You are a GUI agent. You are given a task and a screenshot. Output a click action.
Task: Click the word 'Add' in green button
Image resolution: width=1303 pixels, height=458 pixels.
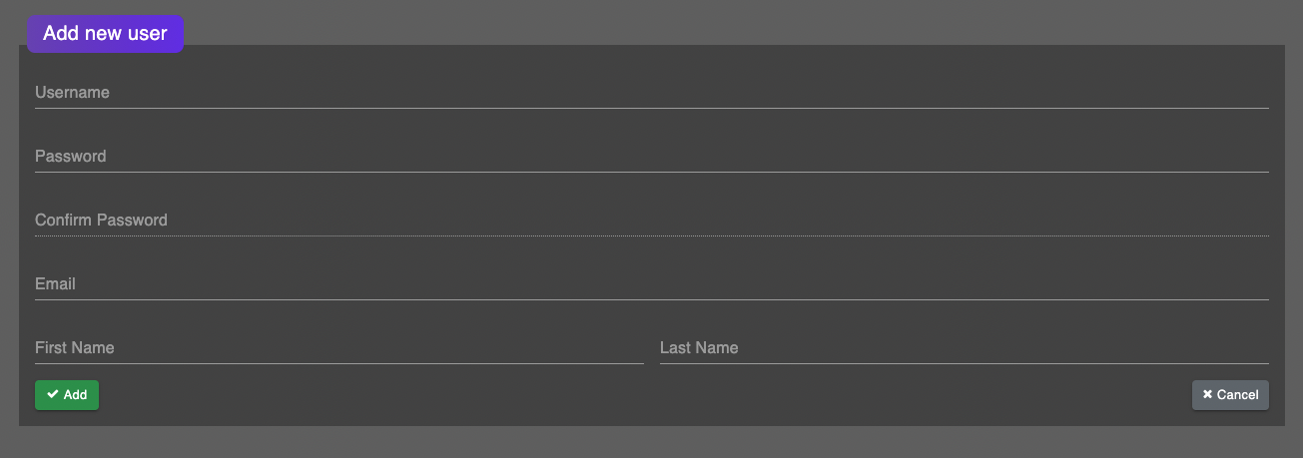75,395
